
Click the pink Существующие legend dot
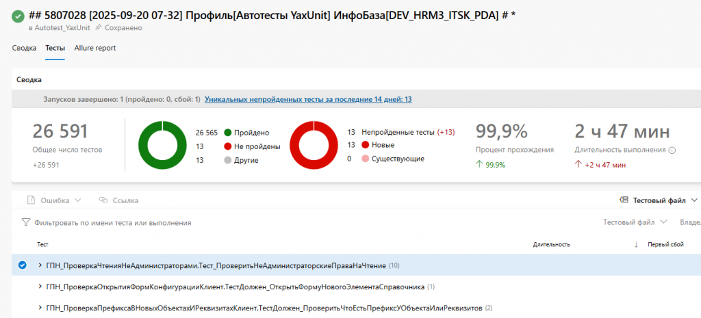pos(366,159)
